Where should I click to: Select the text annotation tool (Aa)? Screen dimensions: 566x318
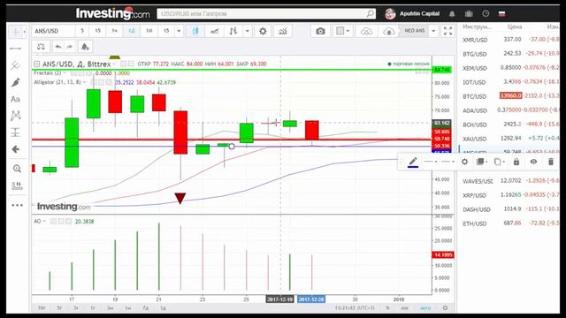pyautogui.click(x=16, y=99)
